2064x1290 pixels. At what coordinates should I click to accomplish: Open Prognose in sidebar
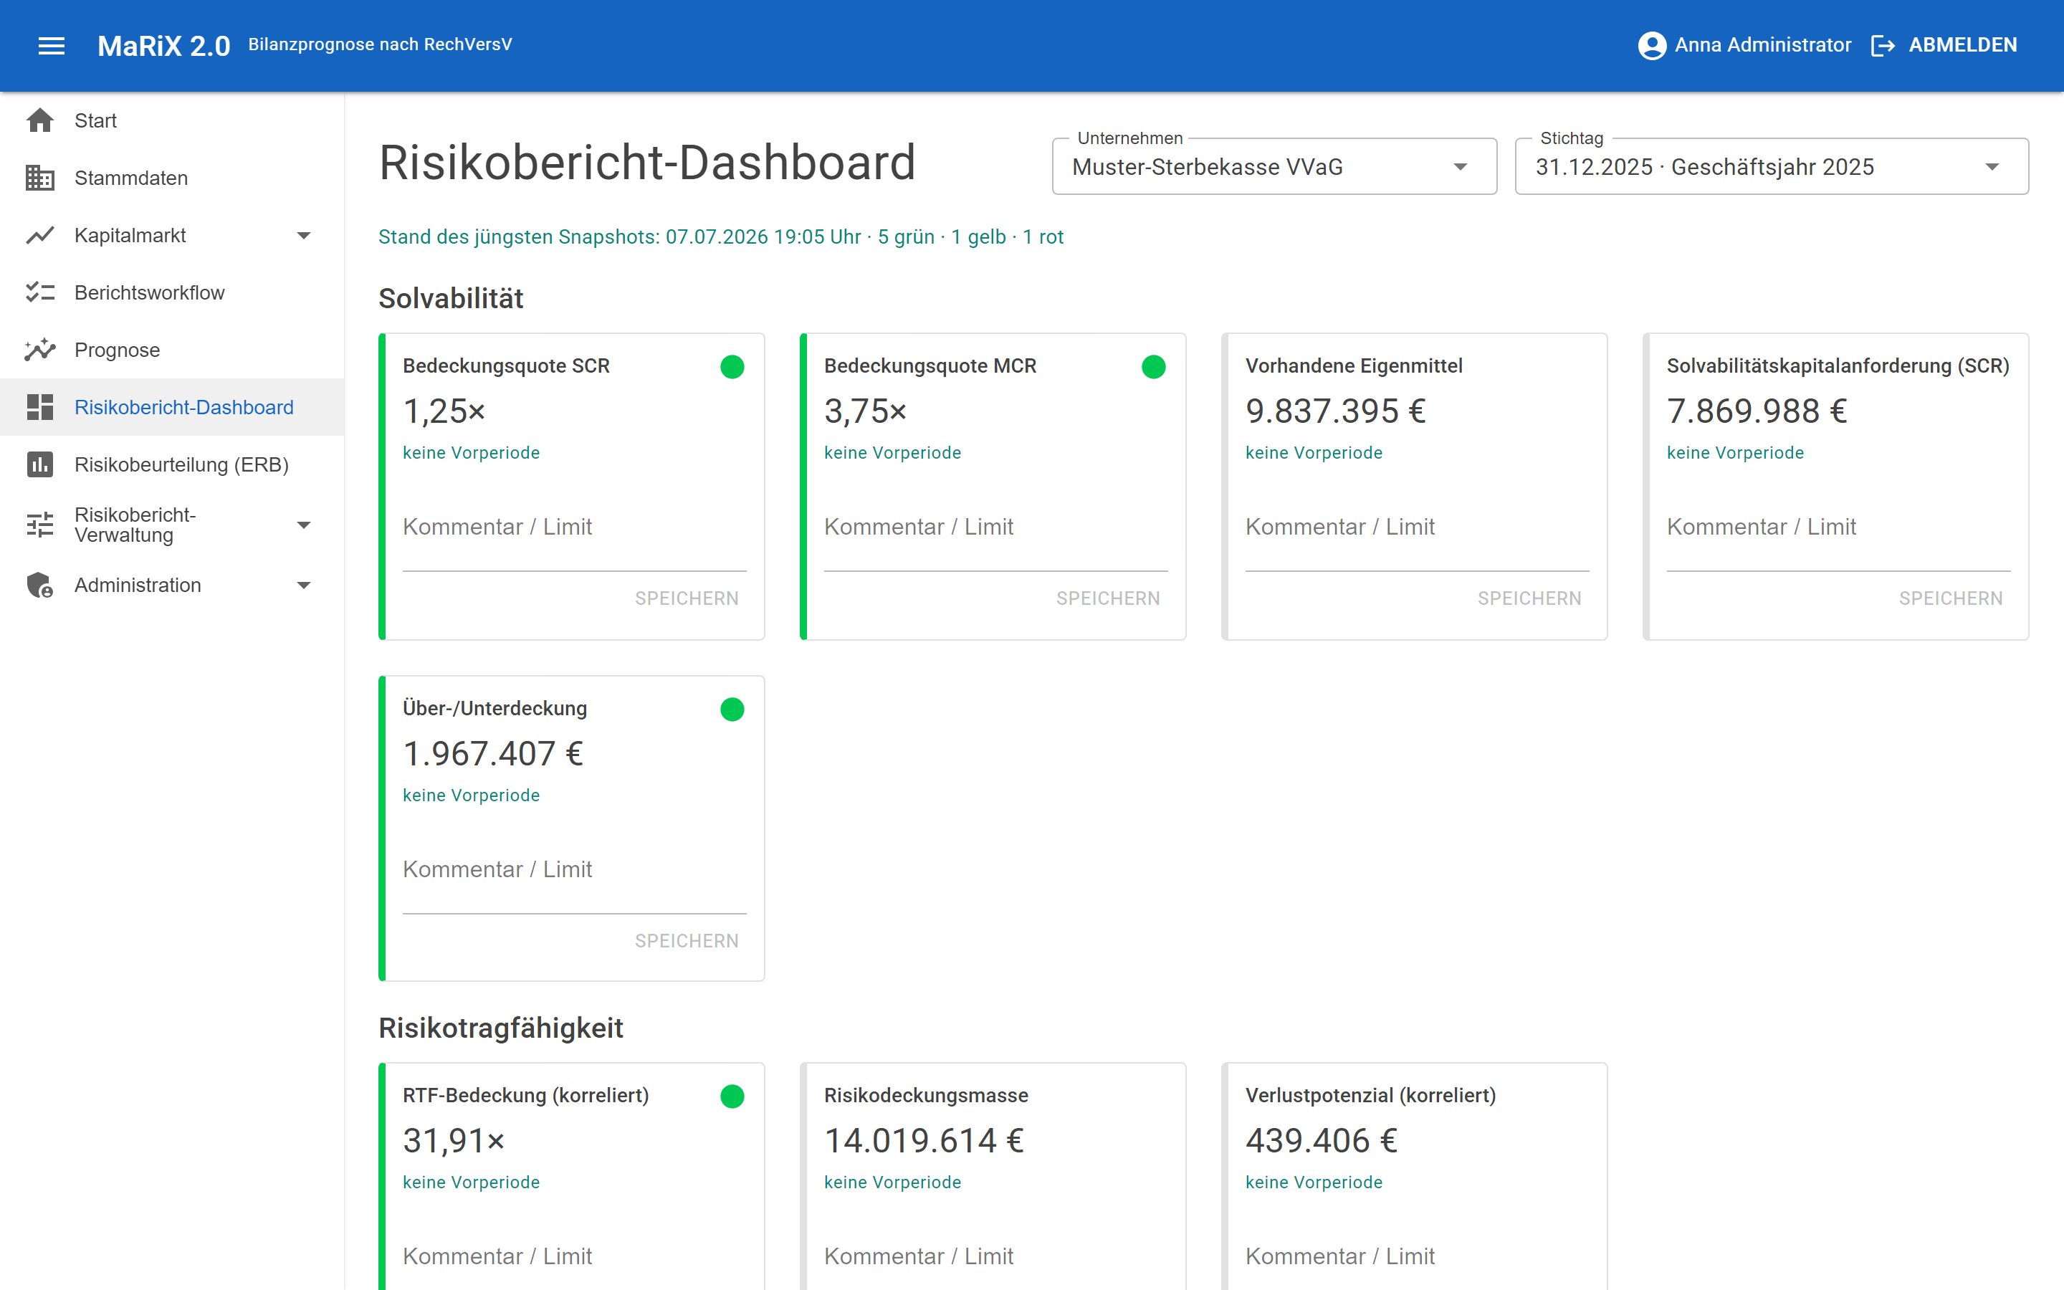172,350
